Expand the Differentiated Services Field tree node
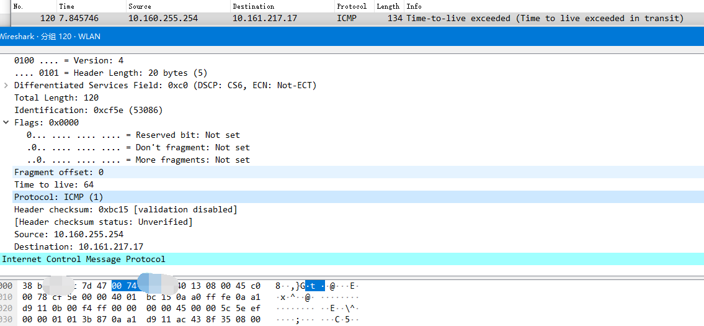 (x=6, y=85)
